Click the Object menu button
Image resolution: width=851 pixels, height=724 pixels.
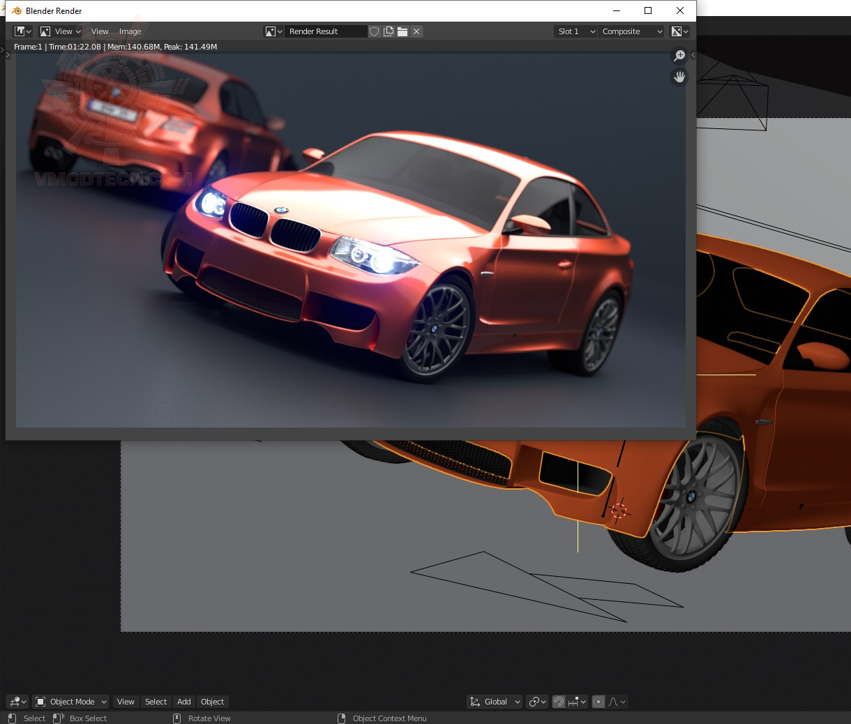click(212, 702)
